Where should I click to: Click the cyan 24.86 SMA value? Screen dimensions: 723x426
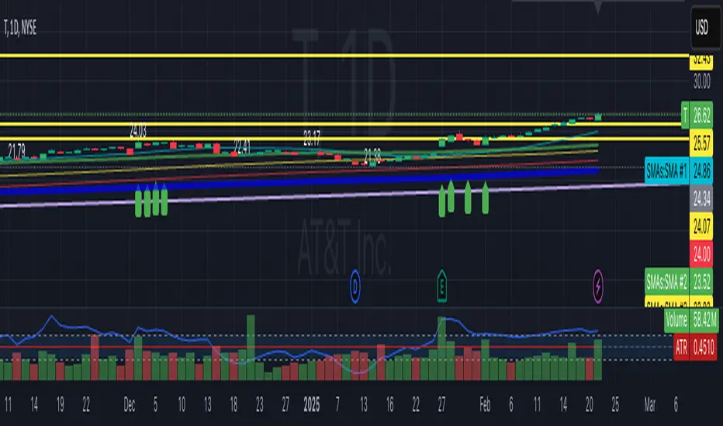click(702, 171)
